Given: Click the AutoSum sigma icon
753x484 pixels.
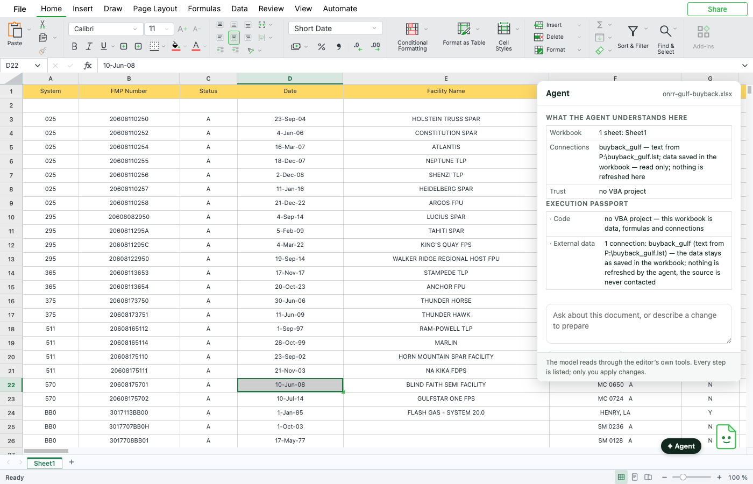Looking at the screenshot, I should [x=600, y=25].
